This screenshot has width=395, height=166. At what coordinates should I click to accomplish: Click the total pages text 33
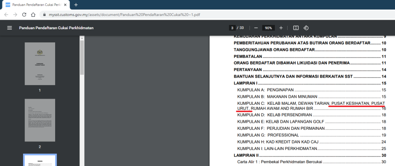click(242, 28)
